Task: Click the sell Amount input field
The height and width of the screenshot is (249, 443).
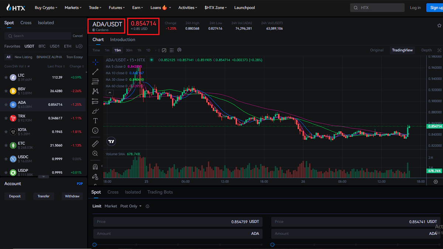Action: click(356, 234)
